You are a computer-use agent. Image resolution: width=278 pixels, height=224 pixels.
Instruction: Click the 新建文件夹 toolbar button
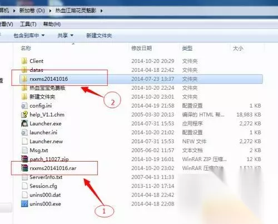coord(99,35)
